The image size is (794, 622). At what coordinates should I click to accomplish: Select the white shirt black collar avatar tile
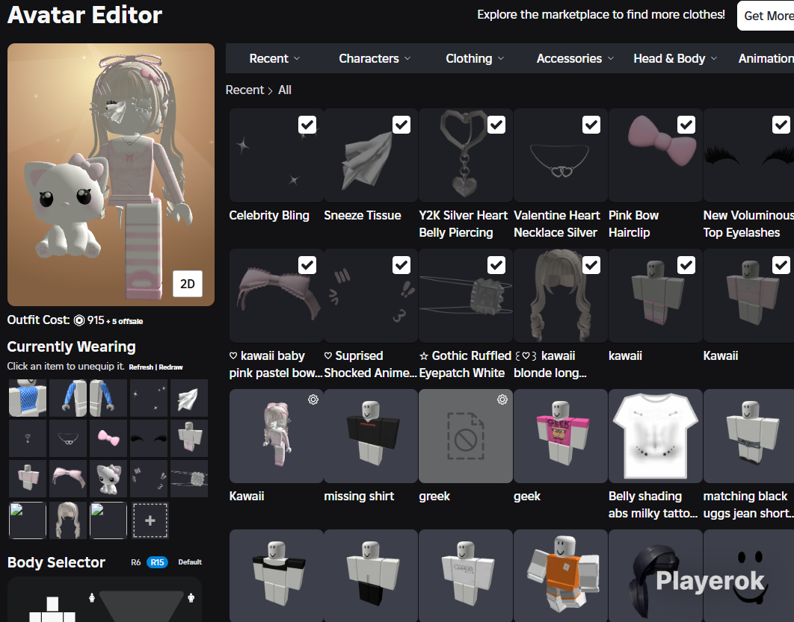pos(276,576)
